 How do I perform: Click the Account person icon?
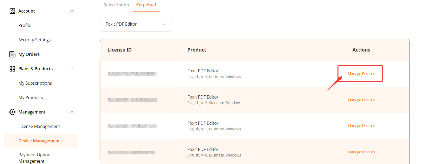point(12,11)
